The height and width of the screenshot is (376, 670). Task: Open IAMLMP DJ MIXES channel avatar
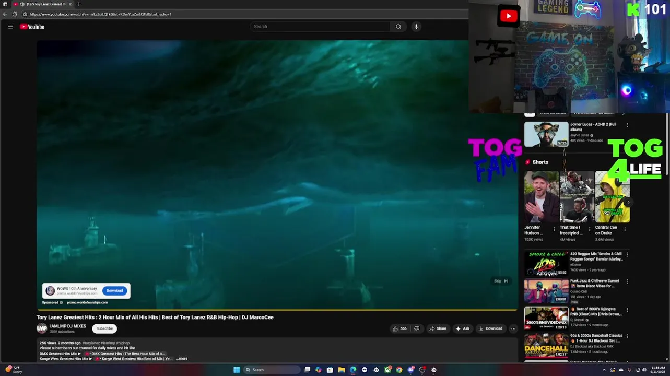[x=42, y=328]
